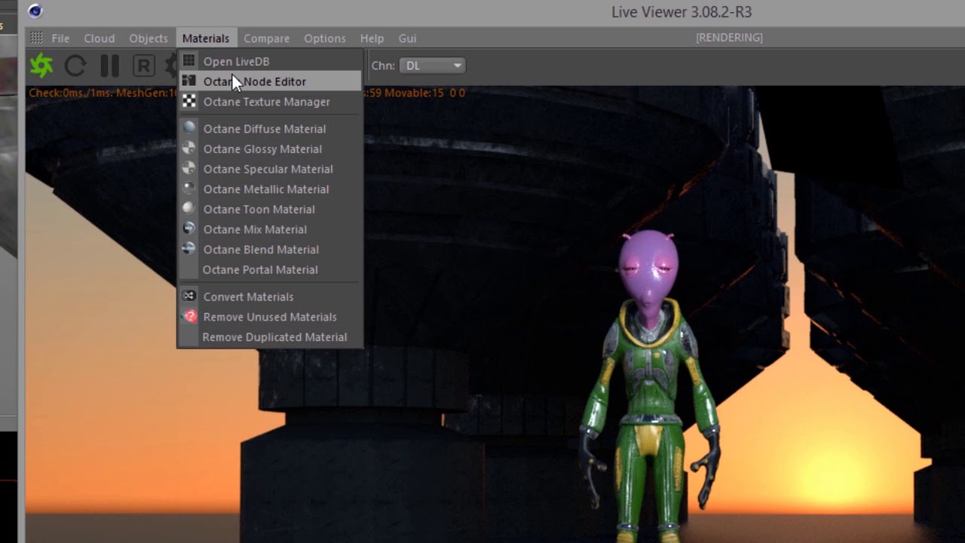This screenshot has width=965, height=543.
Task: Click the Convert Materials shuffle icon
Action: click(189, 296)
